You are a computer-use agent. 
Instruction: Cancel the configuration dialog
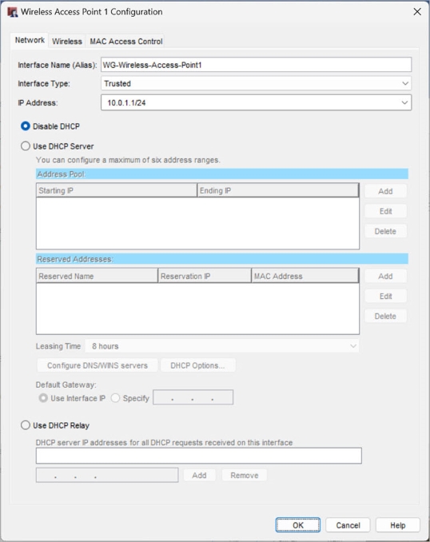pyautogui.click(x=348, y=525)
